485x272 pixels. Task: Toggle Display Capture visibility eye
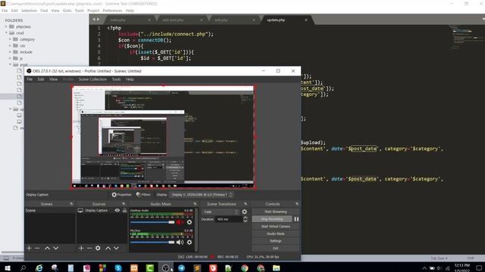click(117, 210)
